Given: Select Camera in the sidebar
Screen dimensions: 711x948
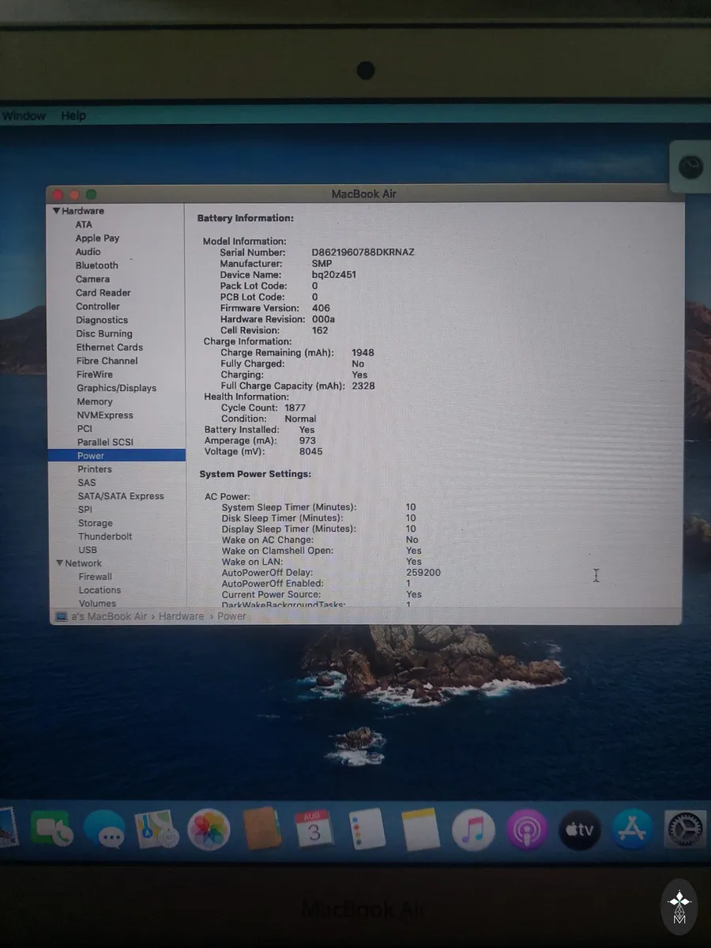Looking at the screenshot, I should pyautogui.click(x=92, y=279).
